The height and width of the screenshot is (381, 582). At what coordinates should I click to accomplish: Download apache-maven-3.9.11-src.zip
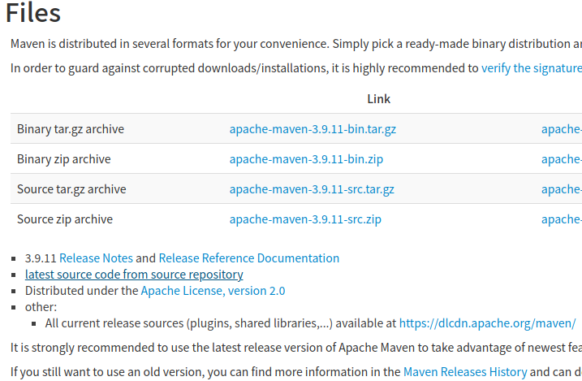coord(305,219)
